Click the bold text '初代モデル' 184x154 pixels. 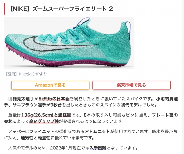coord(131,105)
